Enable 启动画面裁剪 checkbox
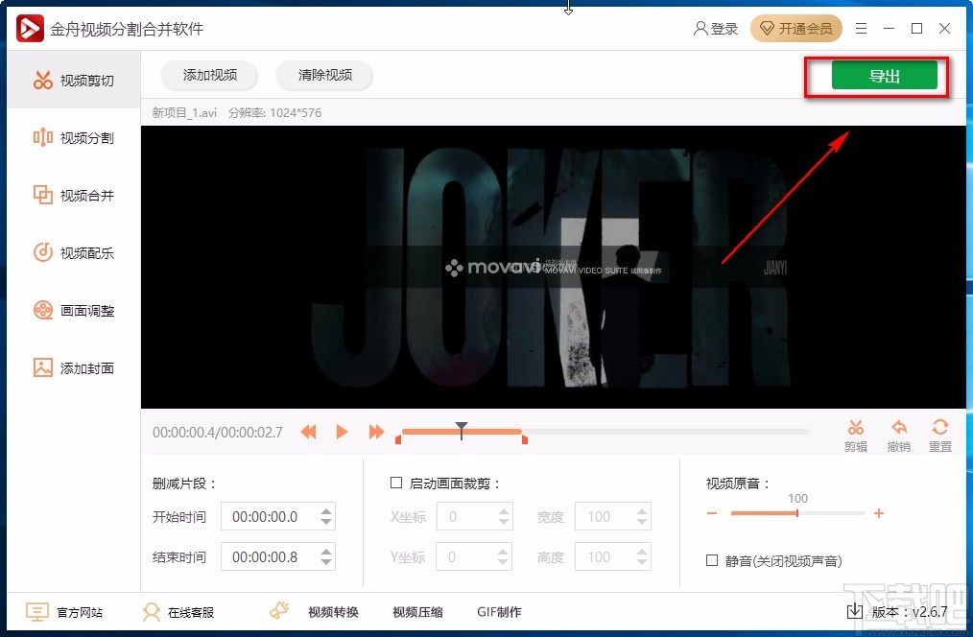The image size is (973, 637). coord(396,483)
